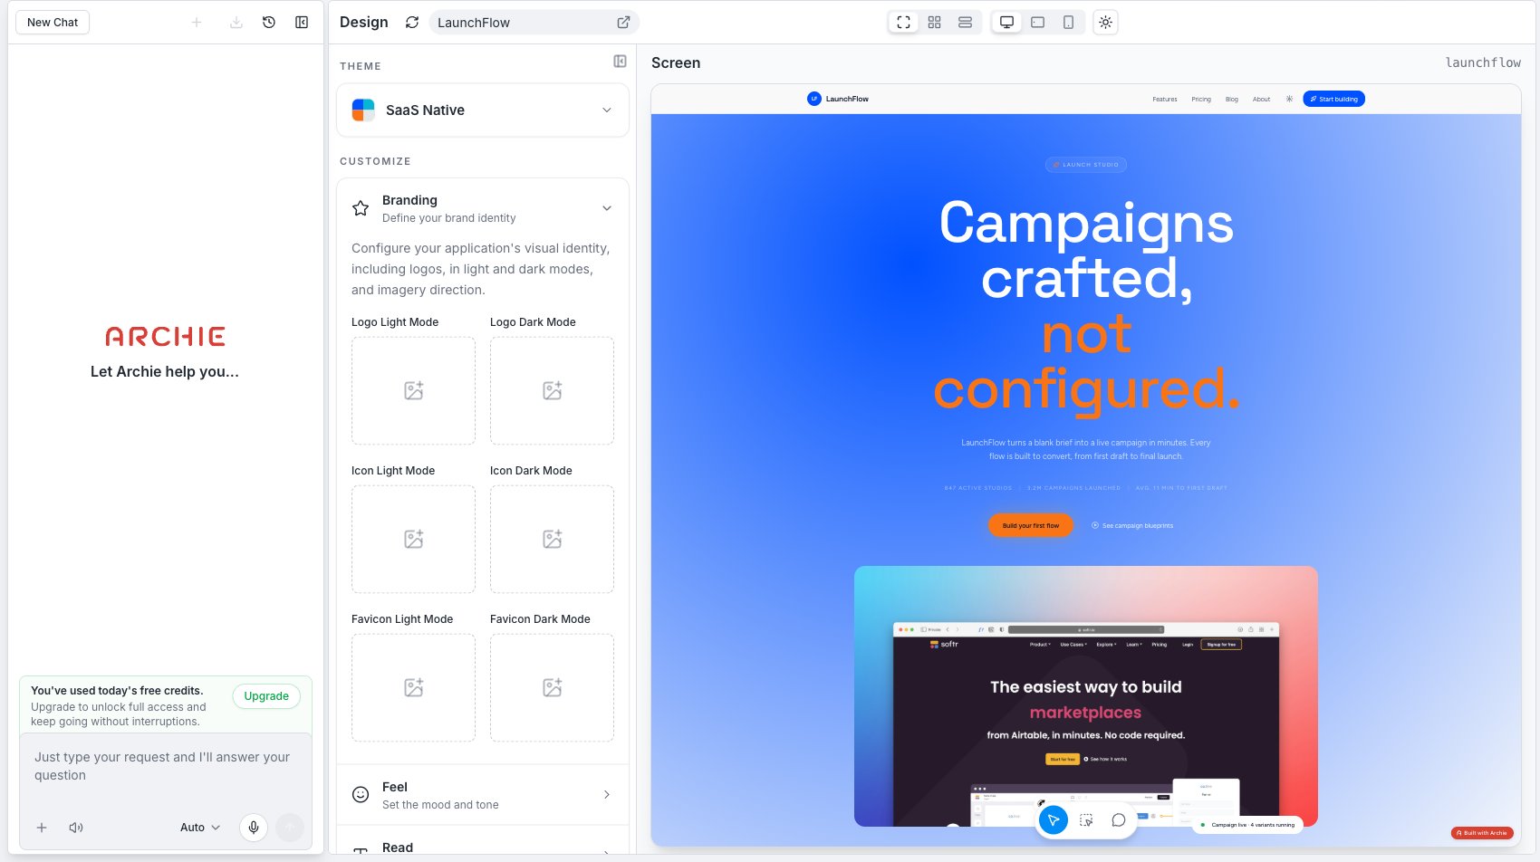1540x862 pixels.
Task: Click the plus icon next to New Chat
Action: pos(197,23)
